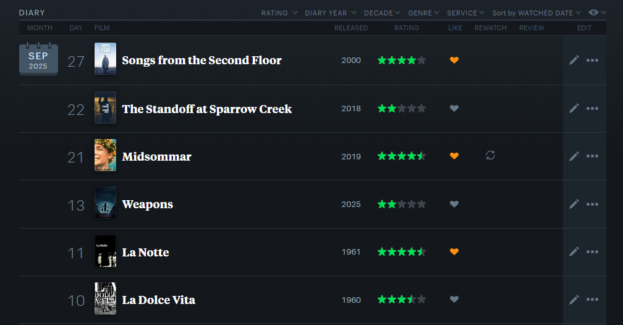Toggle like heart for Weapons
The width and height of the screenshot is (623, 325).
tap(454, 204)
